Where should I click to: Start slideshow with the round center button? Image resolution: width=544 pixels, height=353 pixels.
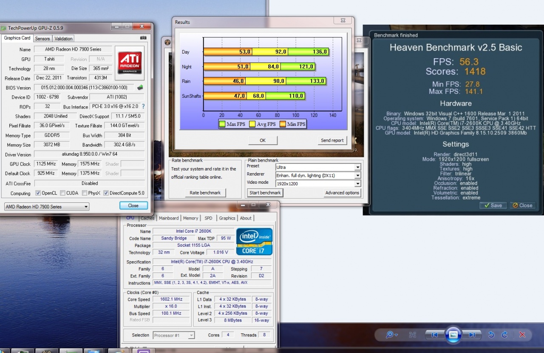click(x=453, y=335)
